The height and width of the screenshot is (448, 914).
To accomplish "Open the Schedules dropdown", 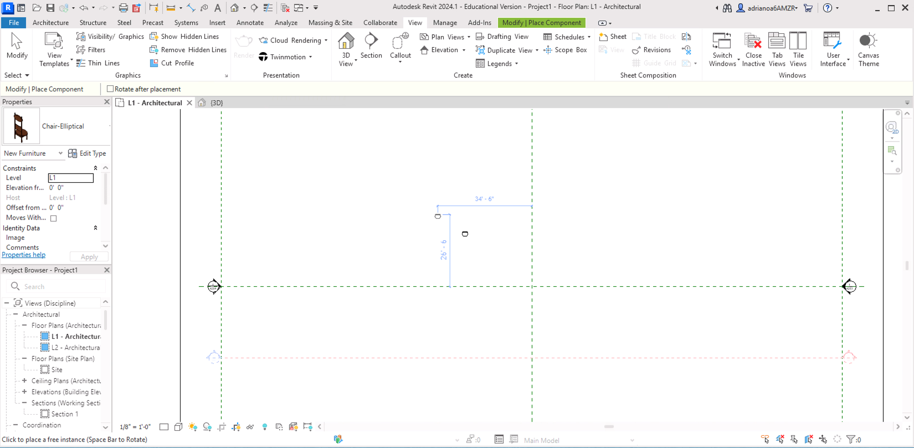I will tap(567, 37).
